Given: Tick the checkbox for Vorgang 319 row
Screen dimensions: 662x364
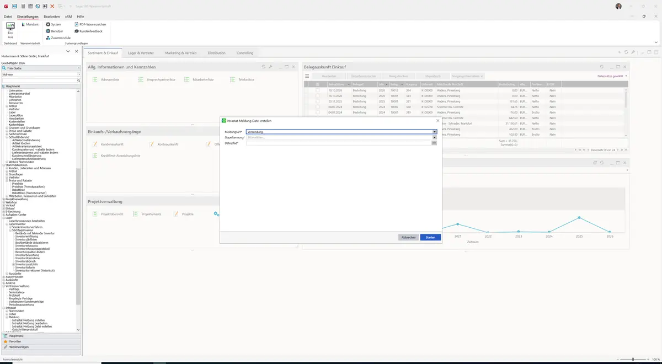Looking at the screenshot, I should tap(317, 113).
